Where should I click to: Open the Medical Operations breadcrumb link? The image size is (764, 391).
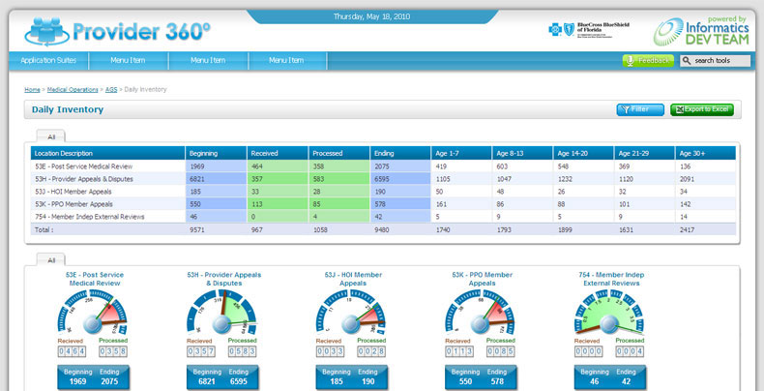pyautogui.click(x=73, y=90)
